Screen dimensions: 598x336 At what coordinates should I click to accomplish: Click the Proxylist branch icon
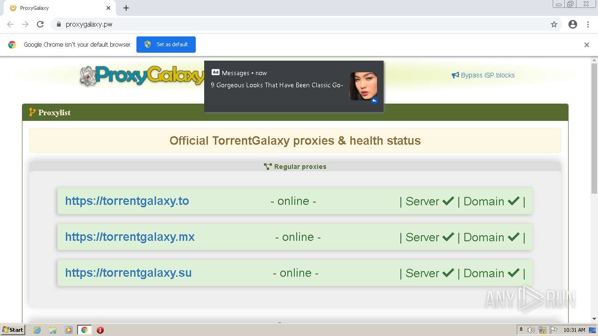(32, 112)
